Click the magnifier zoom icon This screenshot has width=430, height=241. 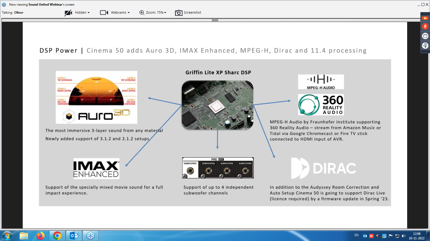[142, 13]
